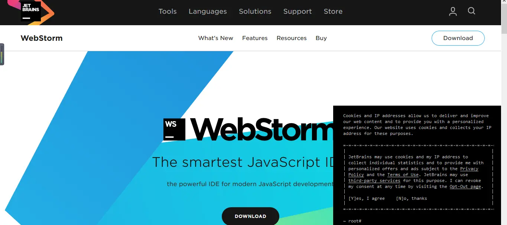Open the account profile icon
The image size is (507, 225).
[453, 11]
